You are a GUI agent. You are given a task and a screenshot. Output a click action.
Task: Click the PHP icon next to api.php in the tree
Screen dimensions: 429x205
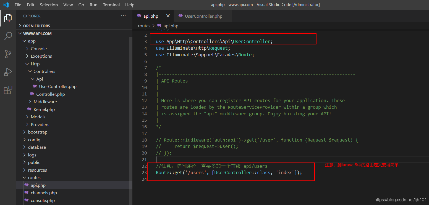[27, 185]
